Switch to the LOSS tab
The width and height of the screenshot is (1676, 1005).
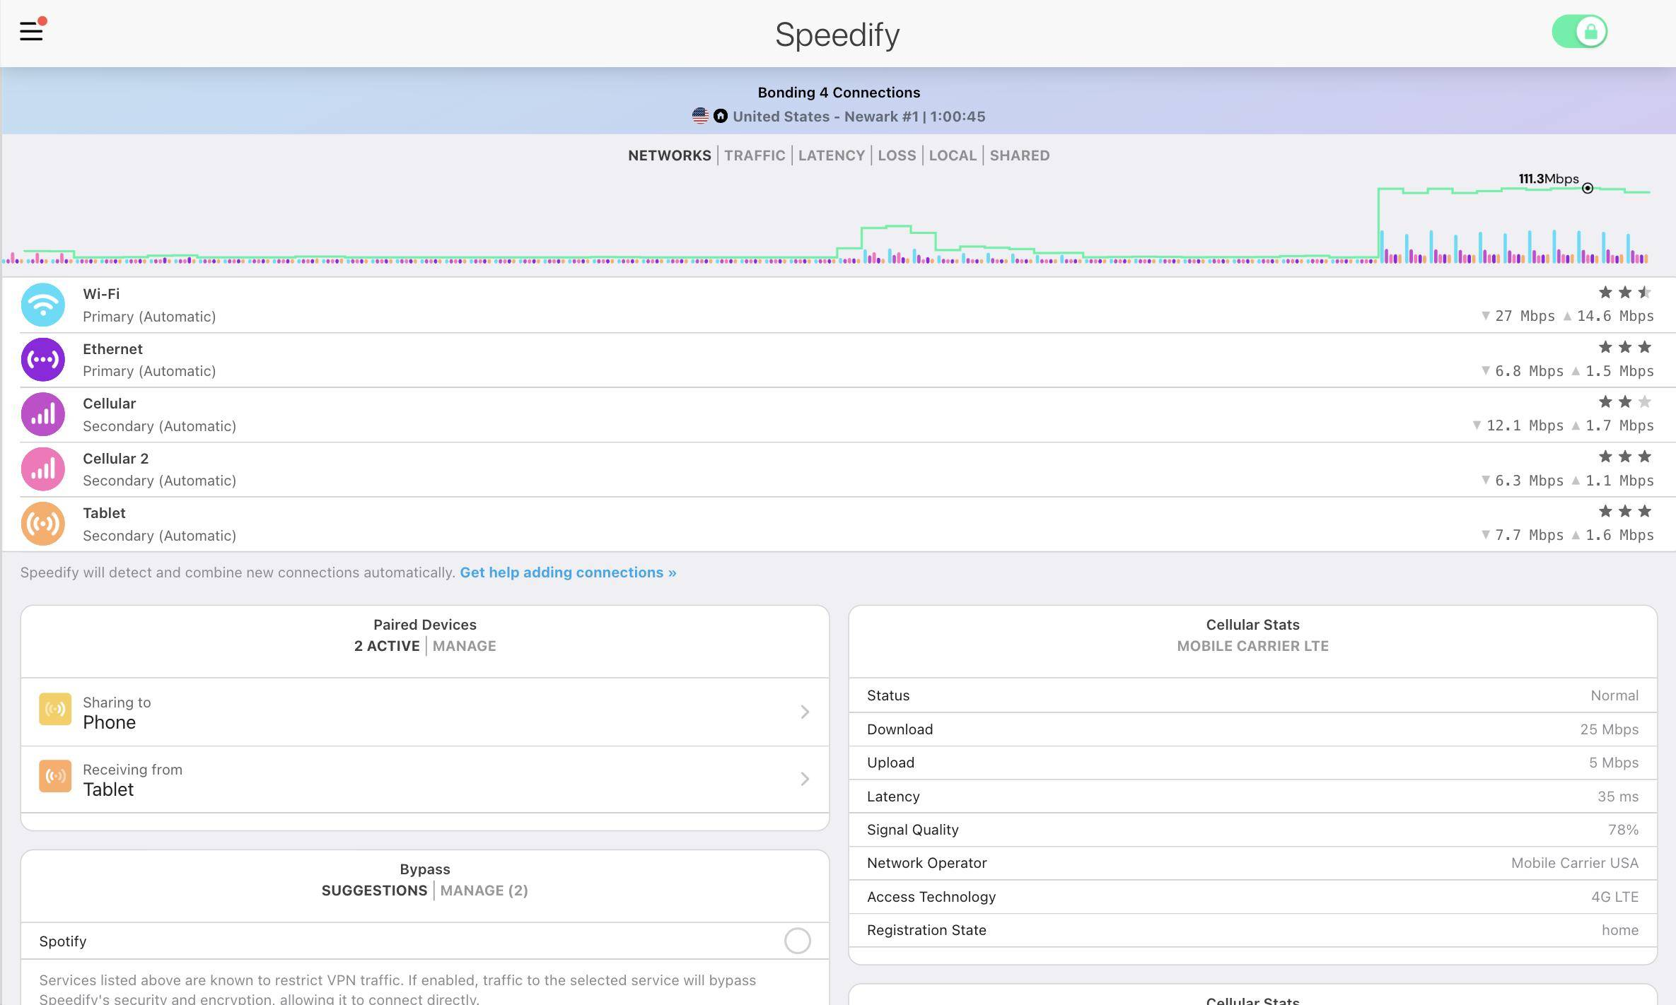pyautogui.click(x=897, y=155)
